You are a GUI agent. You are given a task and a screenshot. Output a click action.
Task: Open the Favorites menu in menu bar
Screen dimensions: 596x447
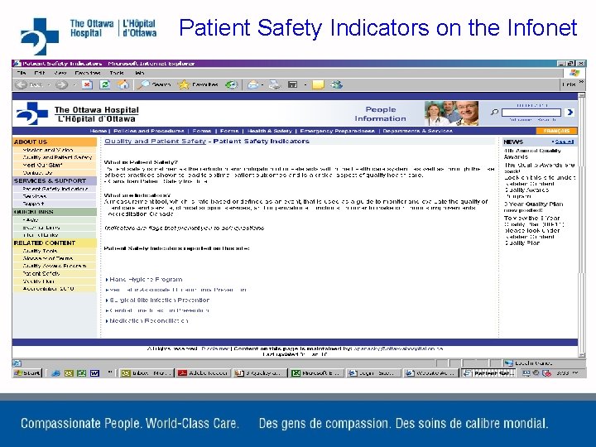coord(88,73)
